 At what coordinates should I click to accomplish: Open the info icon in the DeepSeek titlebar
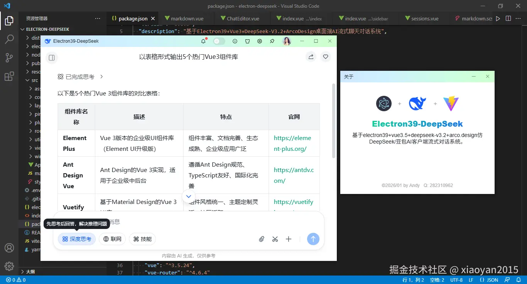point(235,41)
